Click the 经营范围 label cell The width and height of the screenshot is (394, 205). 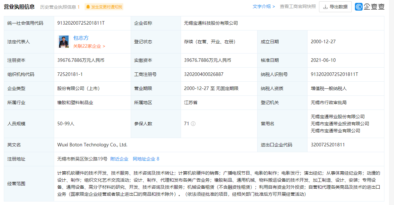[x=29, y=184]
